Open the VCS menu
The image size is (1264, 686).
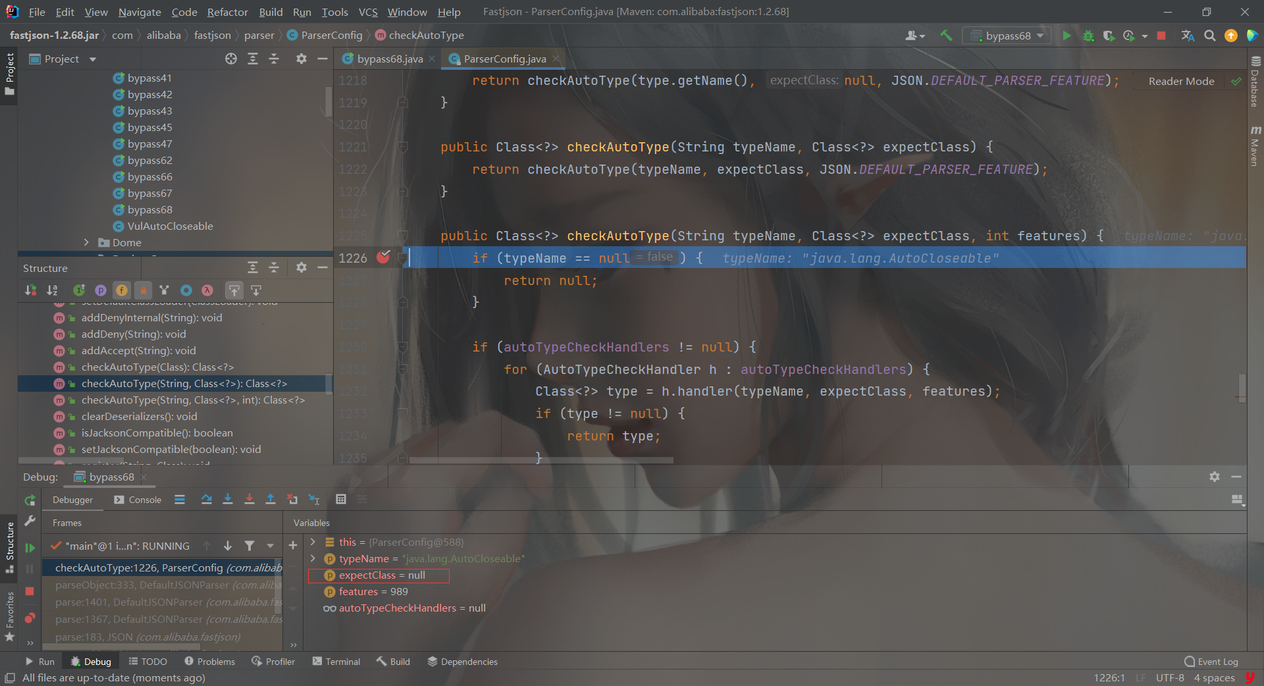pyautogui.click(x=368, y=12)
